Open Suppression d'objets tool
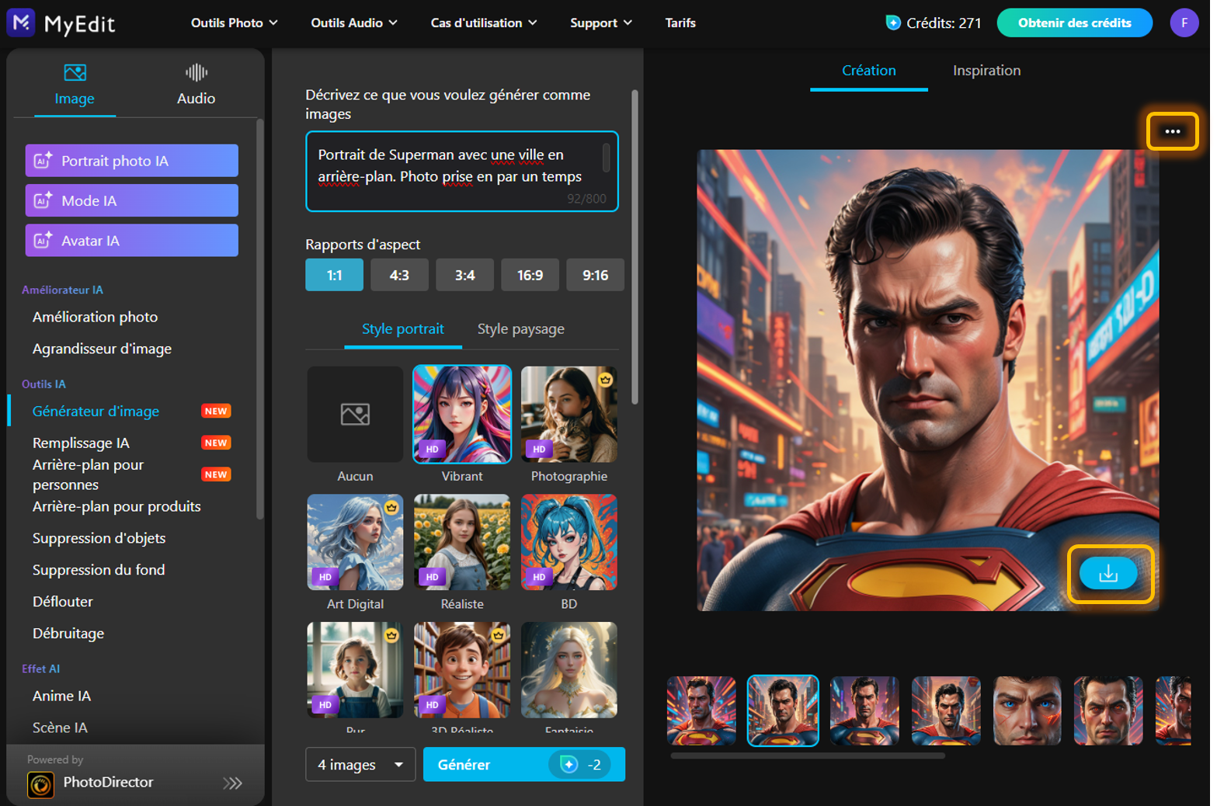This screenshot has height=806, width=1217. [x=99, y=538]
